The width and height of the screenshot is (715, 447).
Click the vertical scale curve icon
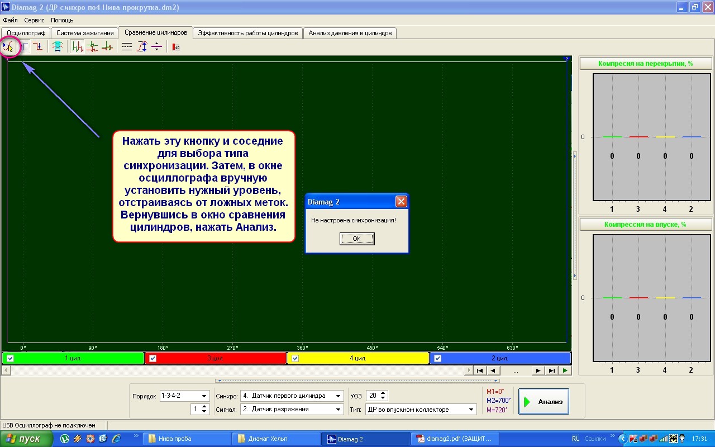click(x=142, y=47)
